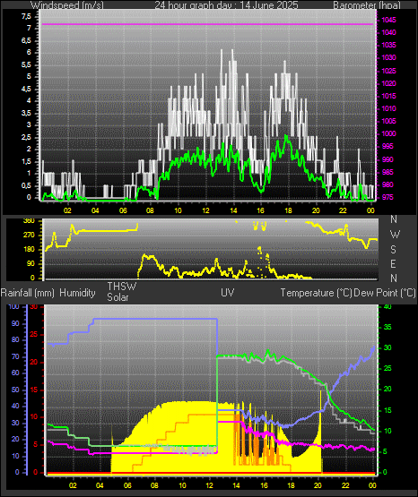
Task: Click the 1015 barometer axis value
Action: pos(388,96)
